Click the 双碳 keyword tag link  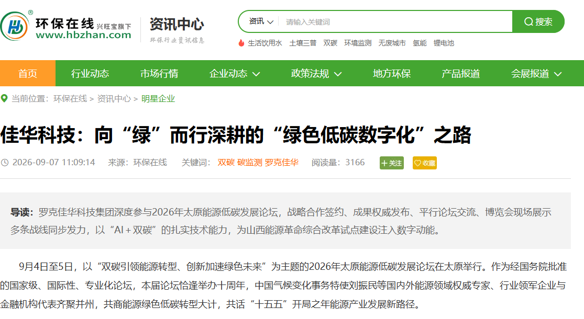pyautogui.click(x=226, y=163)
